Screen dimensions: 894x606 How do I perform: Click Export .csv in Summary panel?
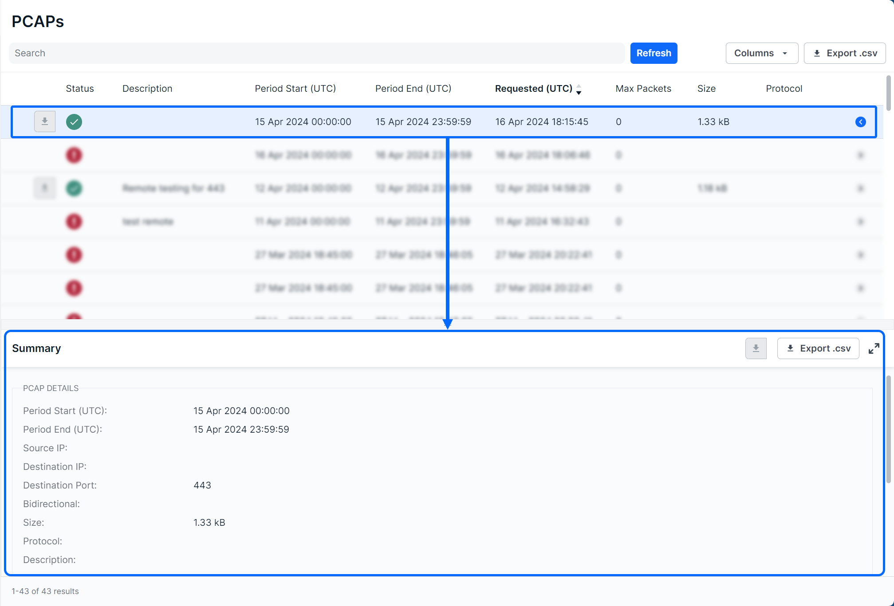(818, 348)
